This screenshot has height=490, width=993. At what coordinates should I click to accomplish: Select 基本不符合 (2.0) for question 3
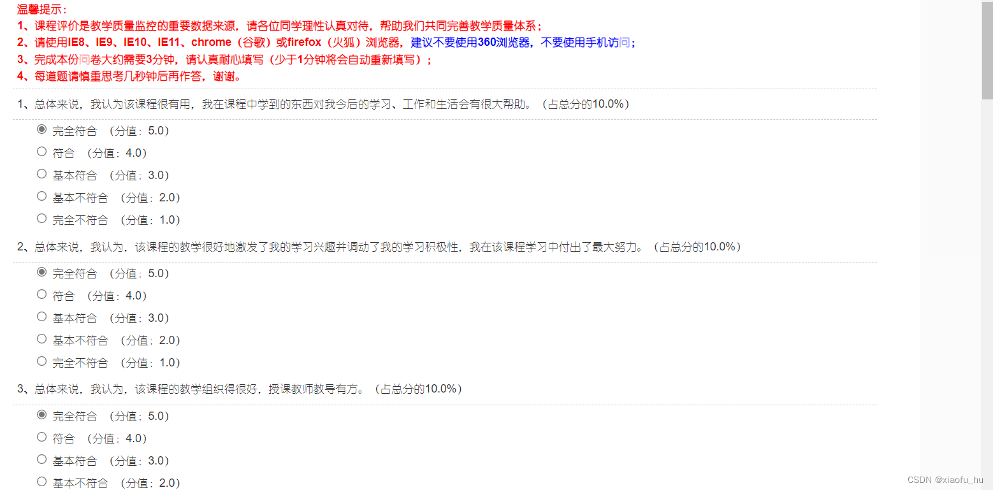point(42,482)
